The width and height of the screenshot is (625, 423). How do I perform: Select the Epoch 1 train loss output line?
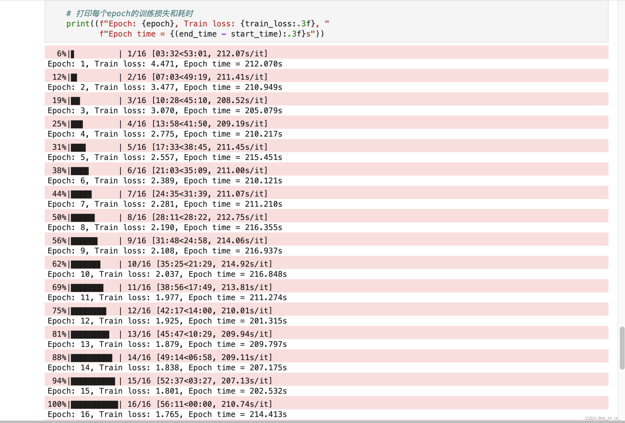click(x=165, y=64)
